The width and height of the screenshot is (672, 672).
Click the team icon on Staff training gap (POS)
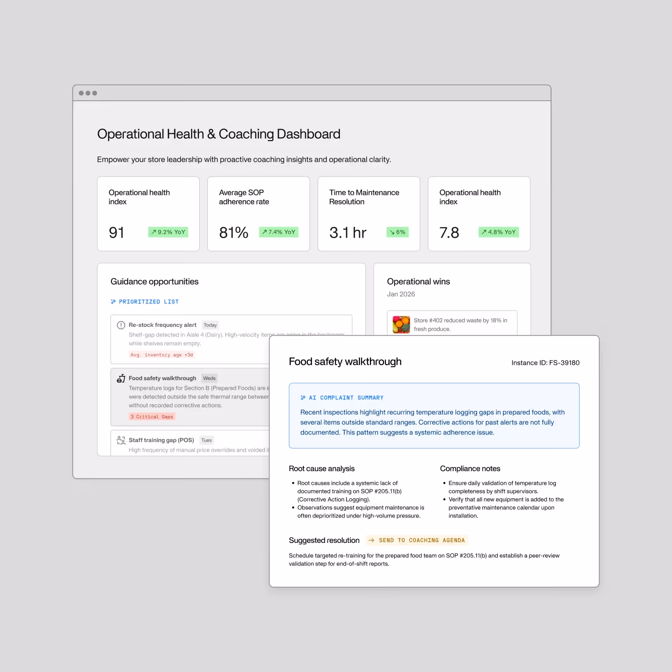[121, 440]
